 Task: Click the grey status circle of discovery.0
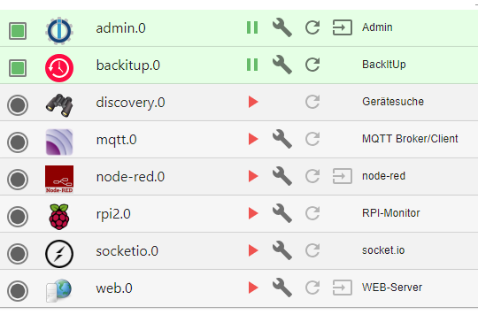18,105
